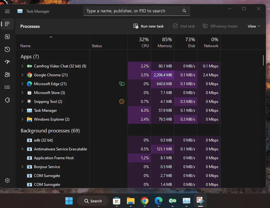Image resolution: width=270 pixels, height=208 pixels.
Task: Expand the Snipping Tool process group
Action: pos(23,101)
